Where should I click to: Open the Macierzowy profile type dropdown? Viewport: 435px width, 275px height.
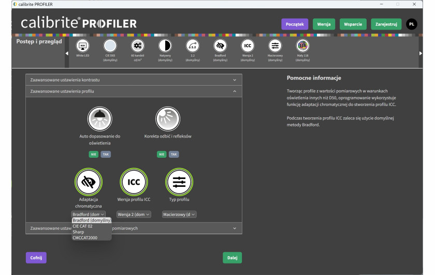179,214
